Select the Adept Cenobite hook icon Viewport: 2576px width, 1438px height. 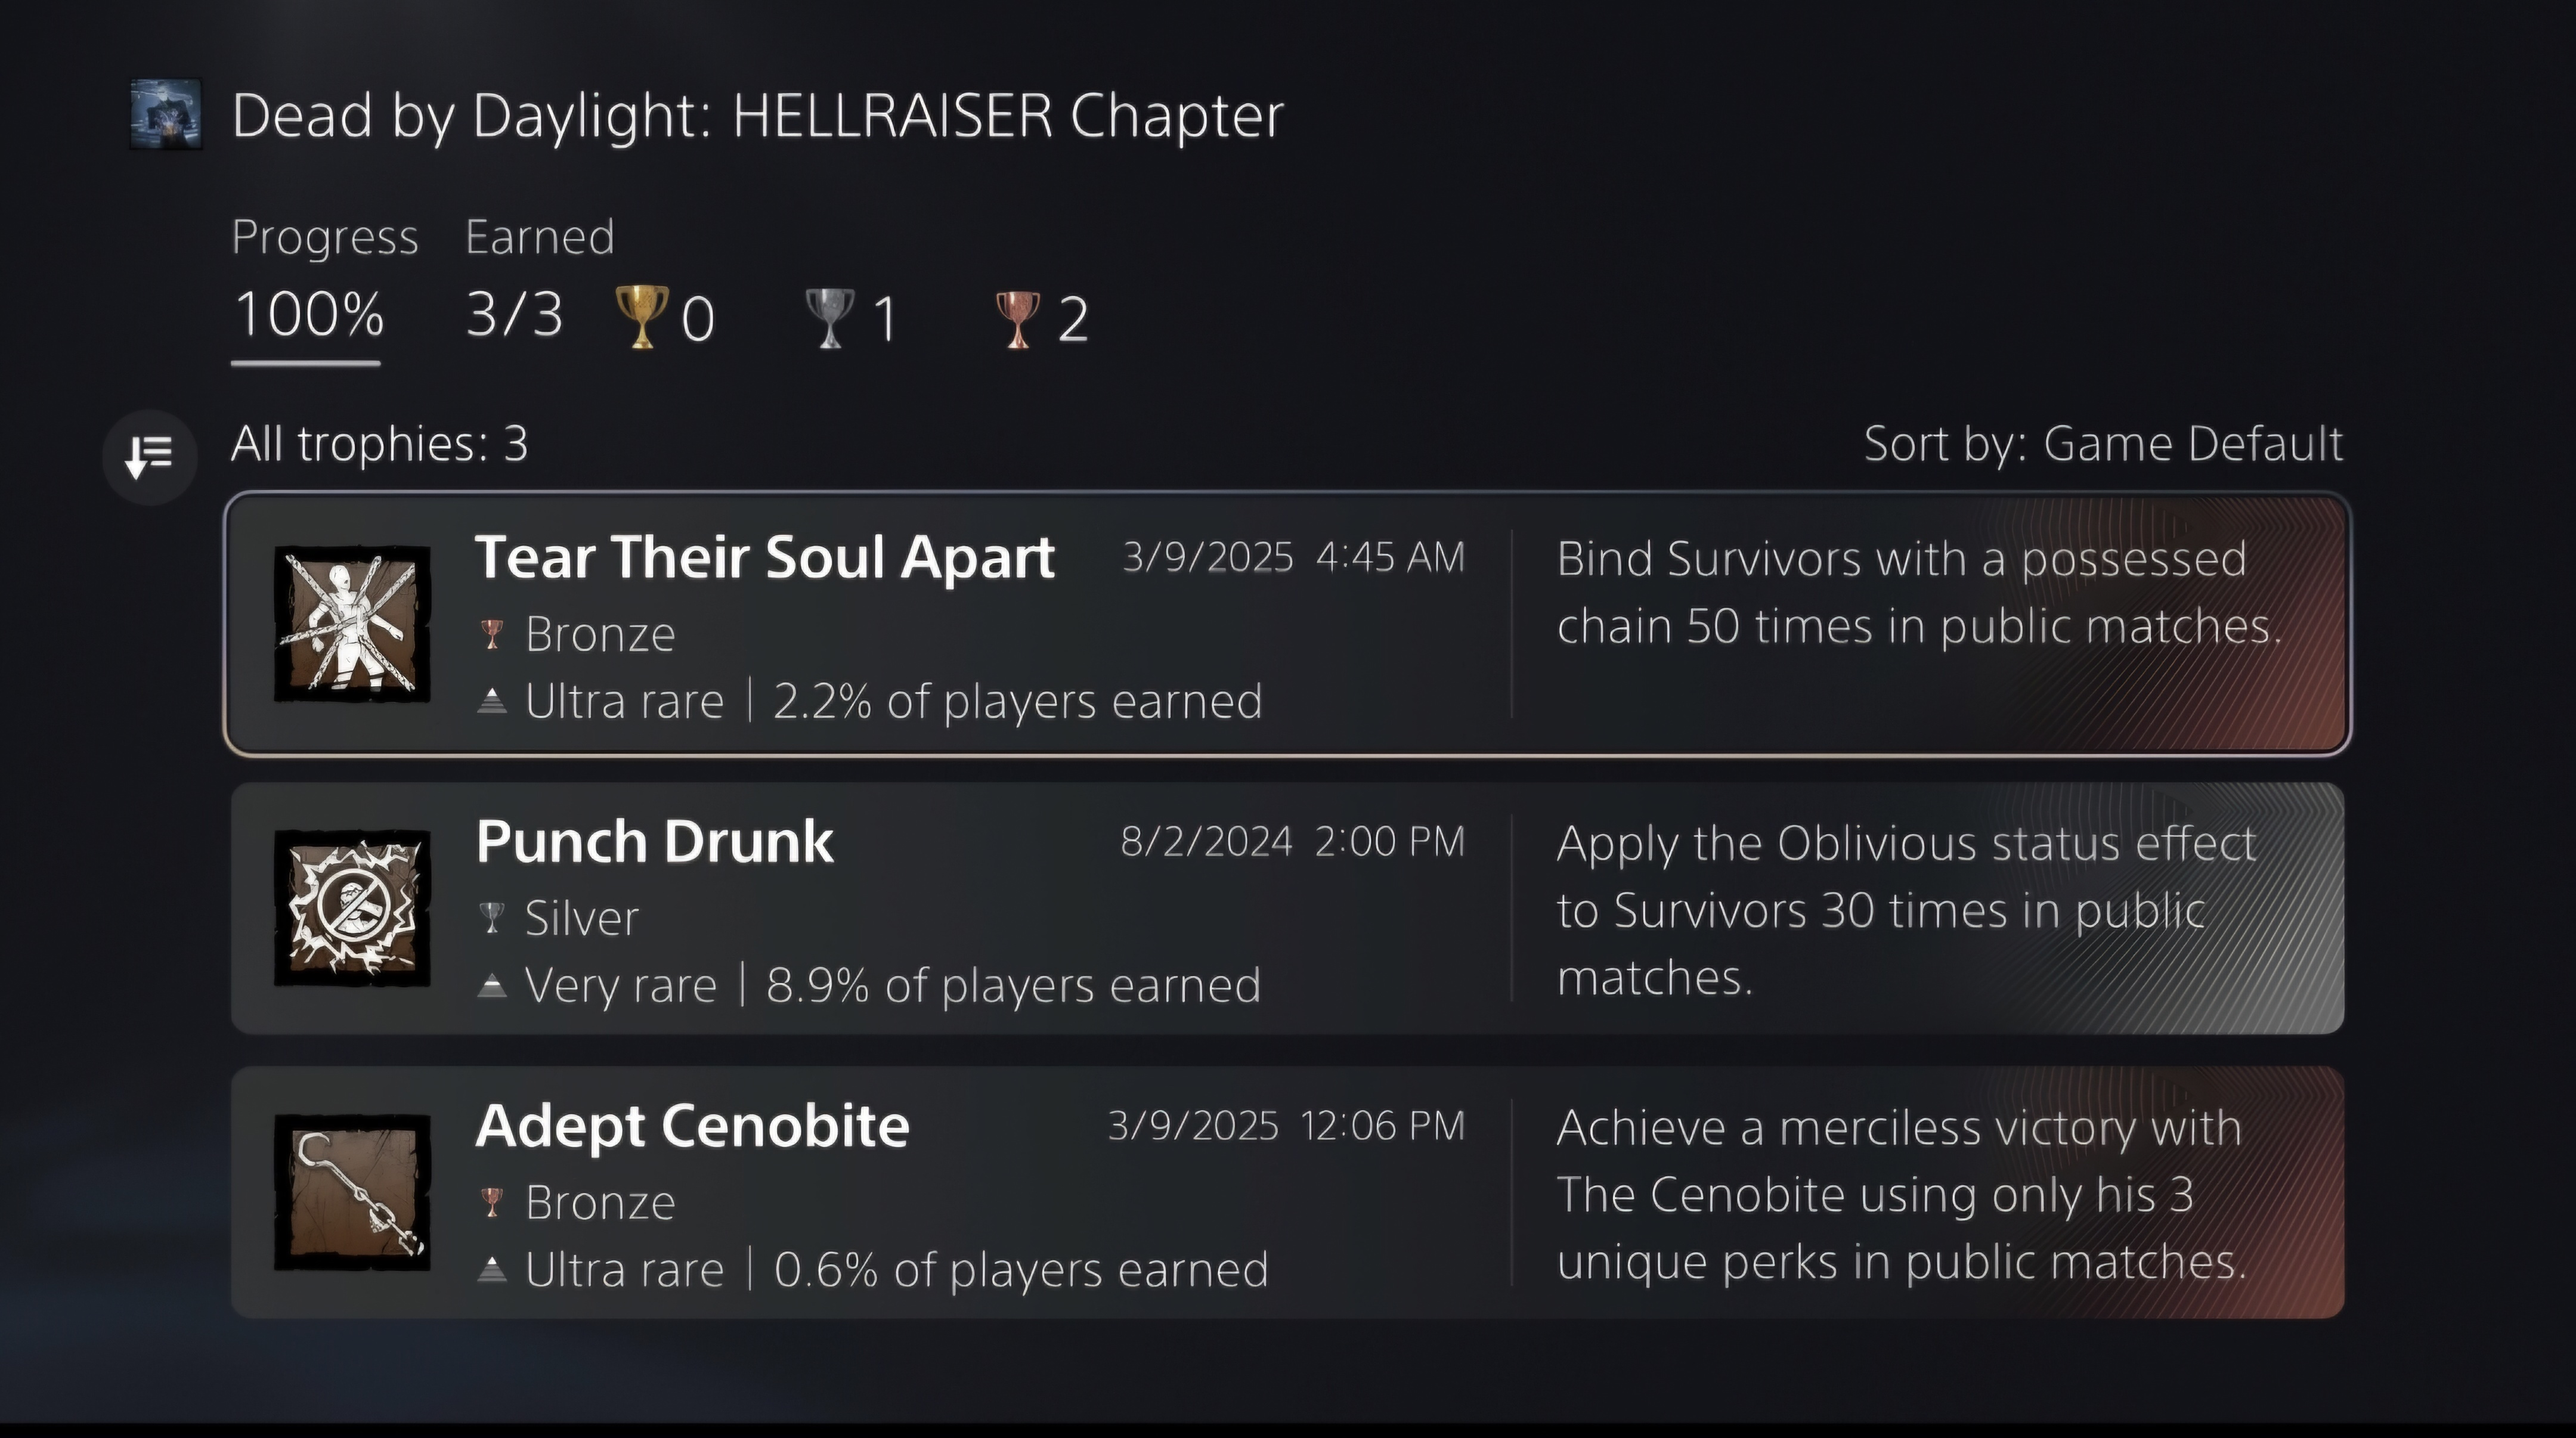click(x=352, y=1192)
